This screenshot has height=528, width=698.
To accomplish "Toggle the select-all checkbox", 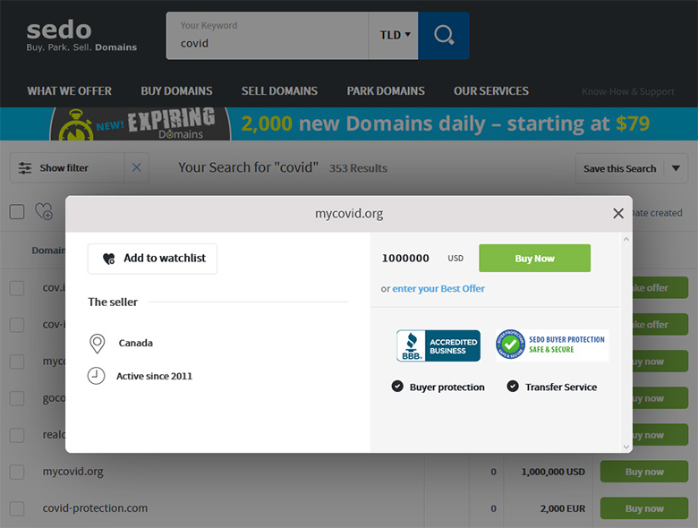I will [x=17, y=212].
